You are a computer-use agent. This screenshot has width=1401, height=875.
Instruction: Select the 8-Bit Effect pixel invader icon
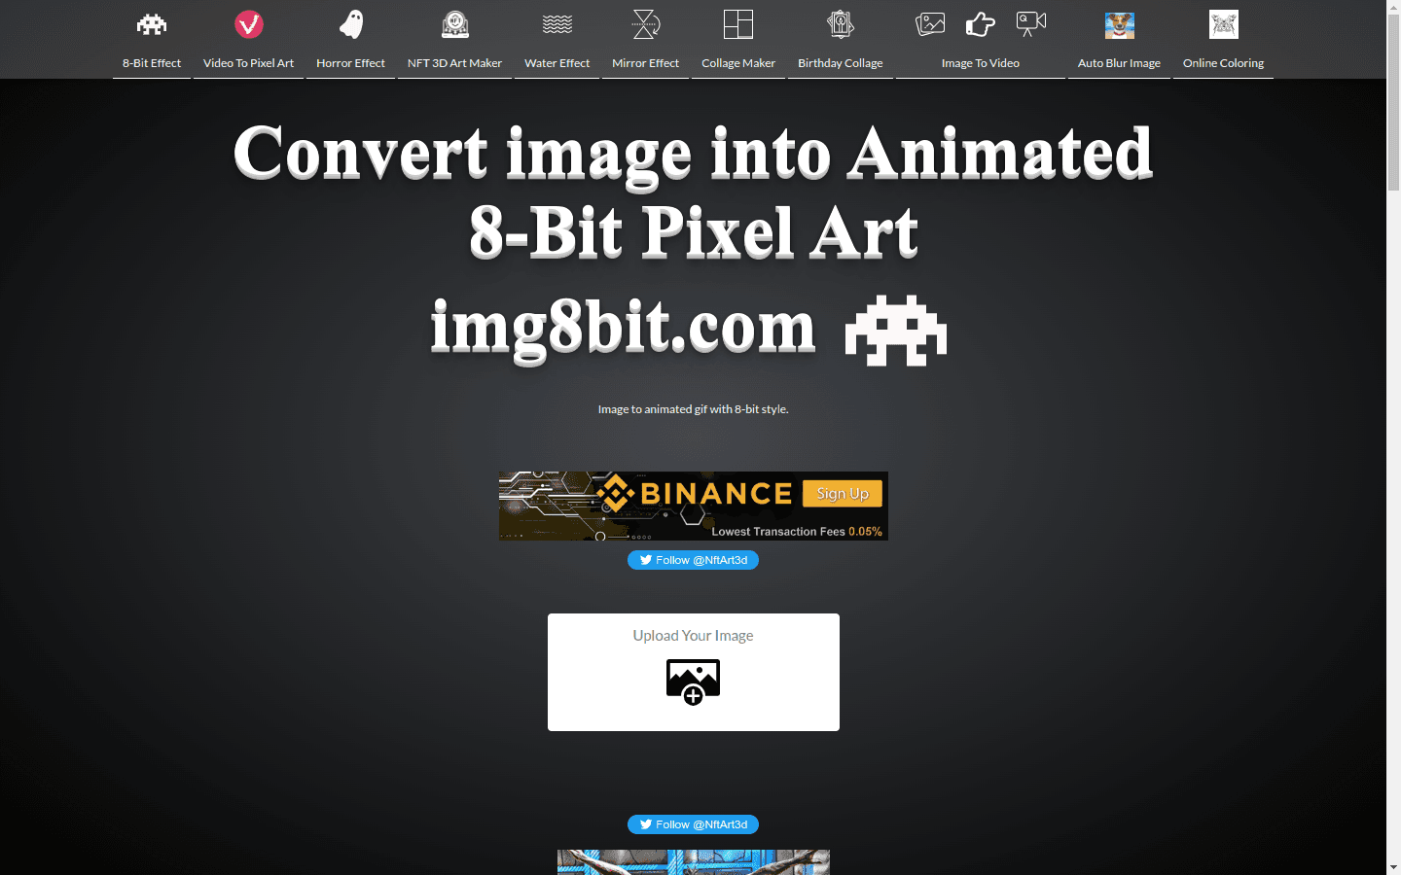pyautogui.click(x=151, y=24)
